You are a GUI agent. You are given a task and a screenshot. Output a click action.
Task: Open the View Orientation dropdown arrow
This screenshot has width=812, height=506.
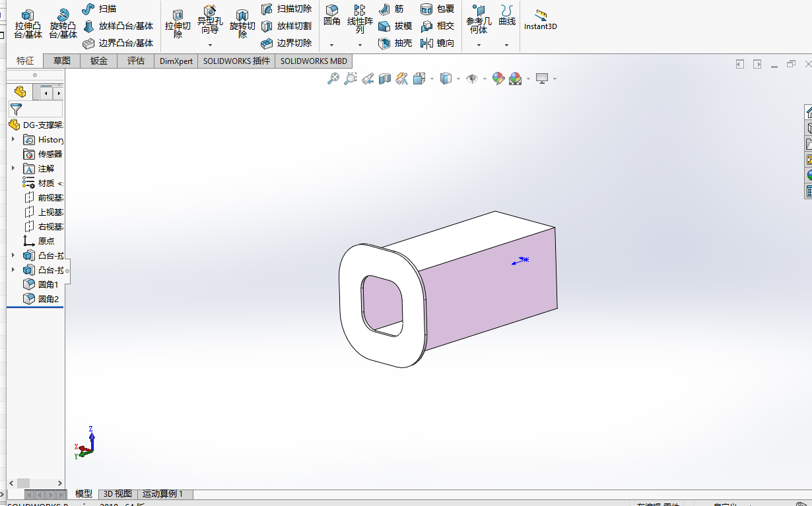coord(432,78)
